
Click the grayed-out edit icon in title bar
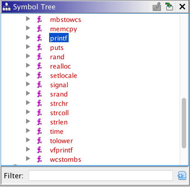tap(157, 7)
